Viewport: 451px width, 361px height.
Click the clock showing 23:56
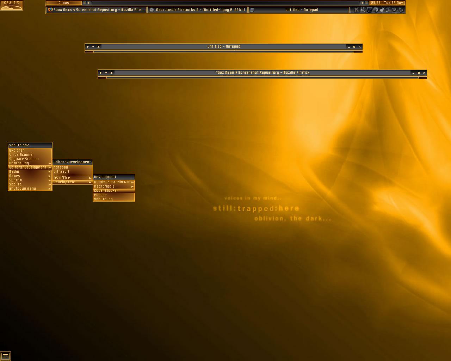coord(376,3)
